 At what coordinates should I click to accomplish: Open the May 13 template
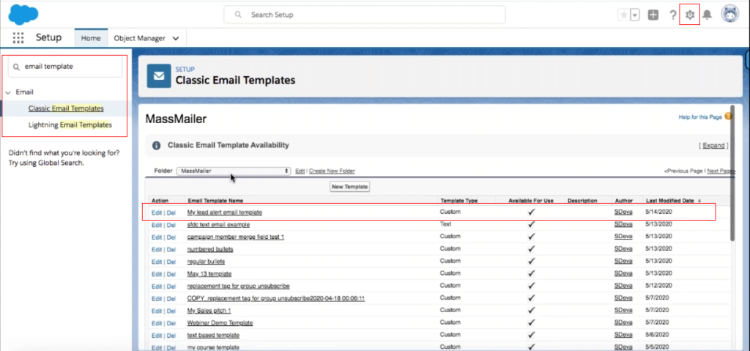click(x=209, y=274)
